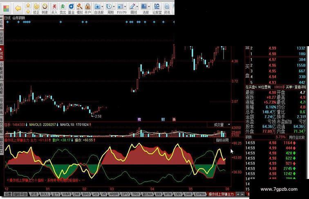Select the 自选股 sidebar tab
The height and width of the screenshot is (199, 309).
(2, 88)
